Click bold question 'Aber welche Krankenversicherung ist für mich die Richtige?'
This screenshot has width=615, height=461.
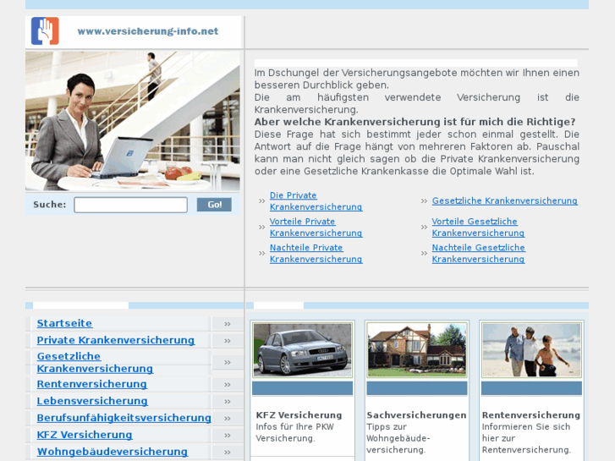[415, 122]
